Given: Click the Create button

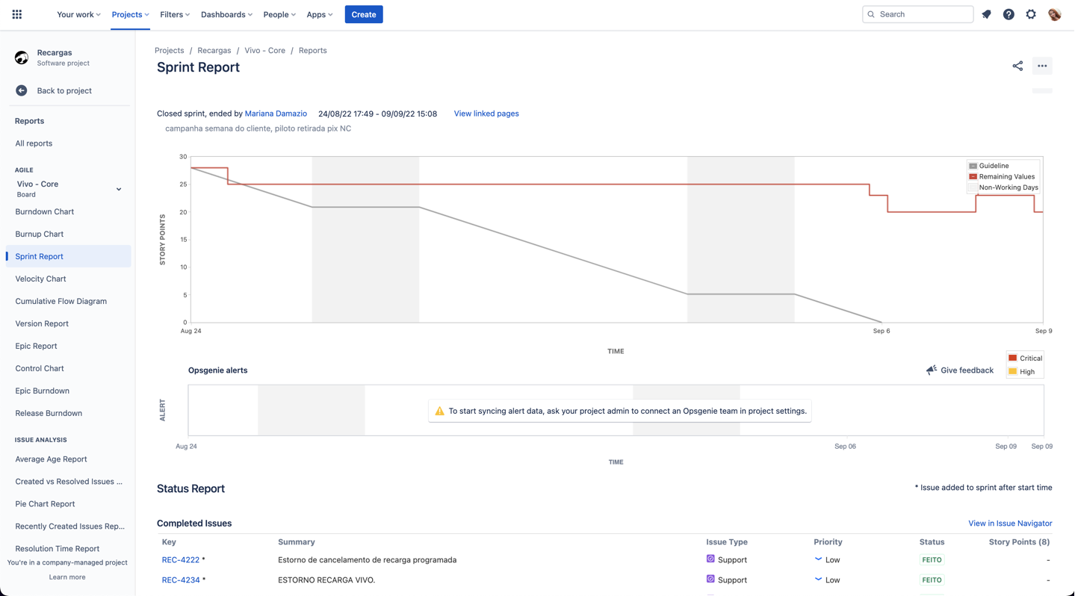Looking at the screenshot, I should click(363, 14).
